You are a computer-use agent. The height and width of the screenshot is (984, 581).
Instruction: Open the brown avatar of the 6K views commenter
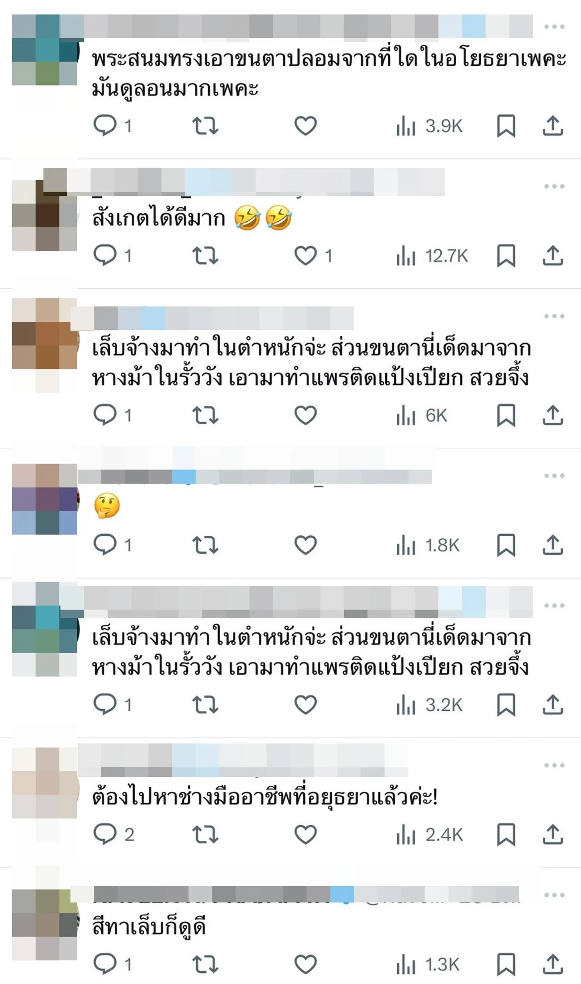point(44,334)
